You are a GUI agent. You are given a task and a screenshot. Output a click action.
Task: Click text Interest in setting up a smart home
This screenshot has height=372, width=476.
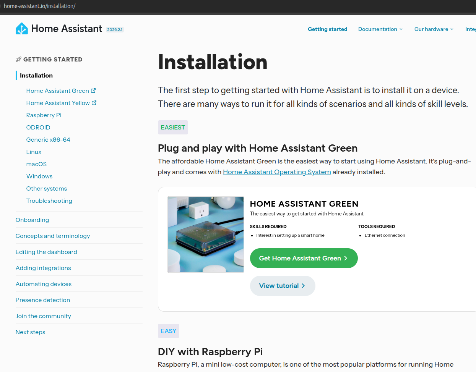click(x=290, y=235)
